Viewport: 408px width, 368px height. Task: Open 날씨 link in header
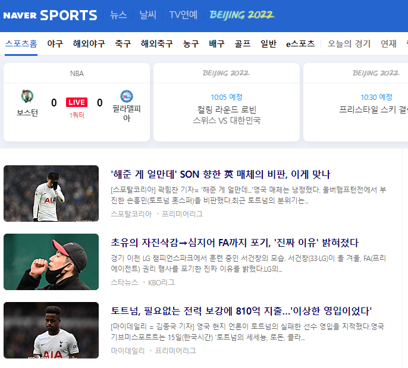(x=147, y=15)
